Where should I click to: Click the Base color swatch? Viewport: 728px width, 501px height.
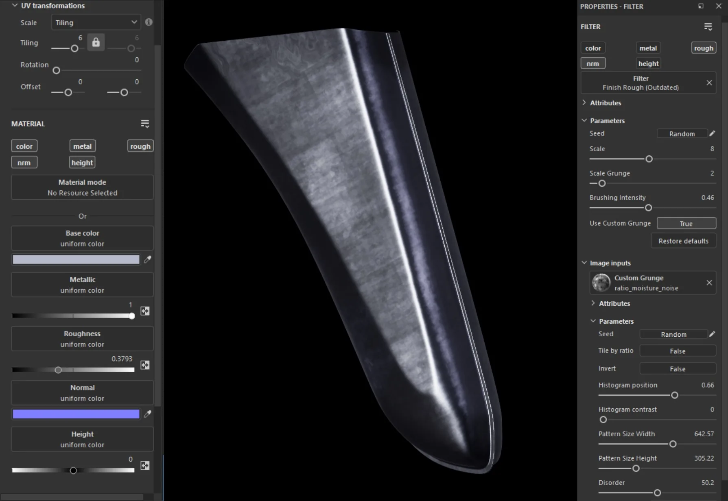click(76, 259)
